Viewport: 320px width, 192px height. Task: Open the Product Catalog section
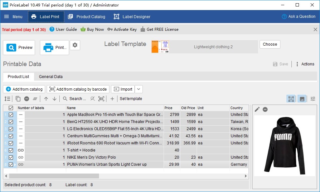[x=87, y=17]
